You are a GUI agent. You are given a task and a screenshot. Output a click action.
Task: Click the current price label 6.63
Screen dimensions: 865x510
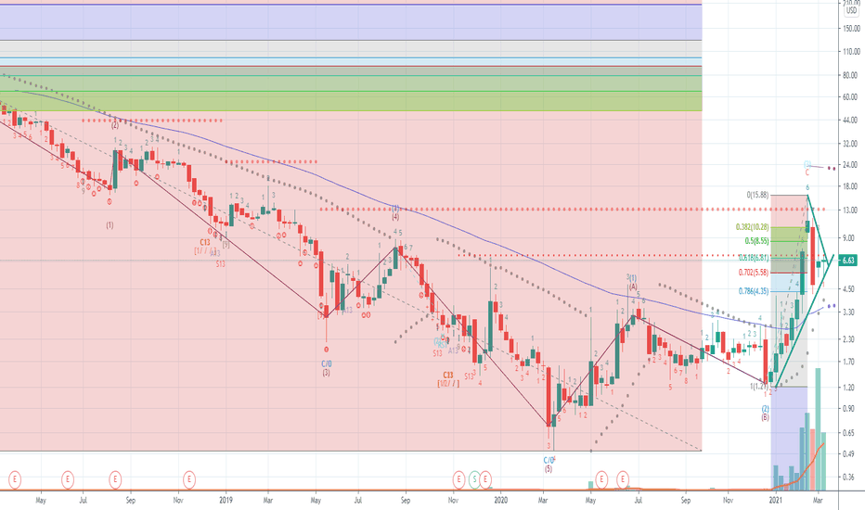click(848, 261)
